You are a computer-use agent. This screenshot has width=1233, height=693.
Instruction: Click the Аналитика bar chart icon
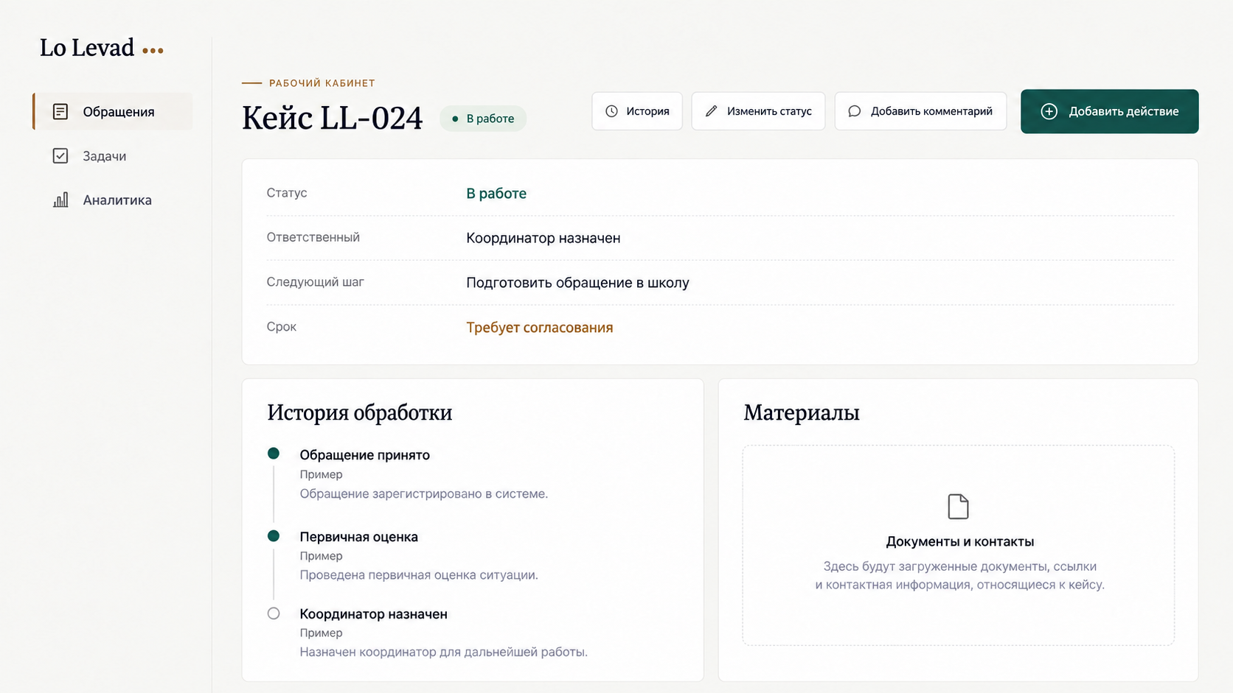pyautogui.click(x=60, y=200)
